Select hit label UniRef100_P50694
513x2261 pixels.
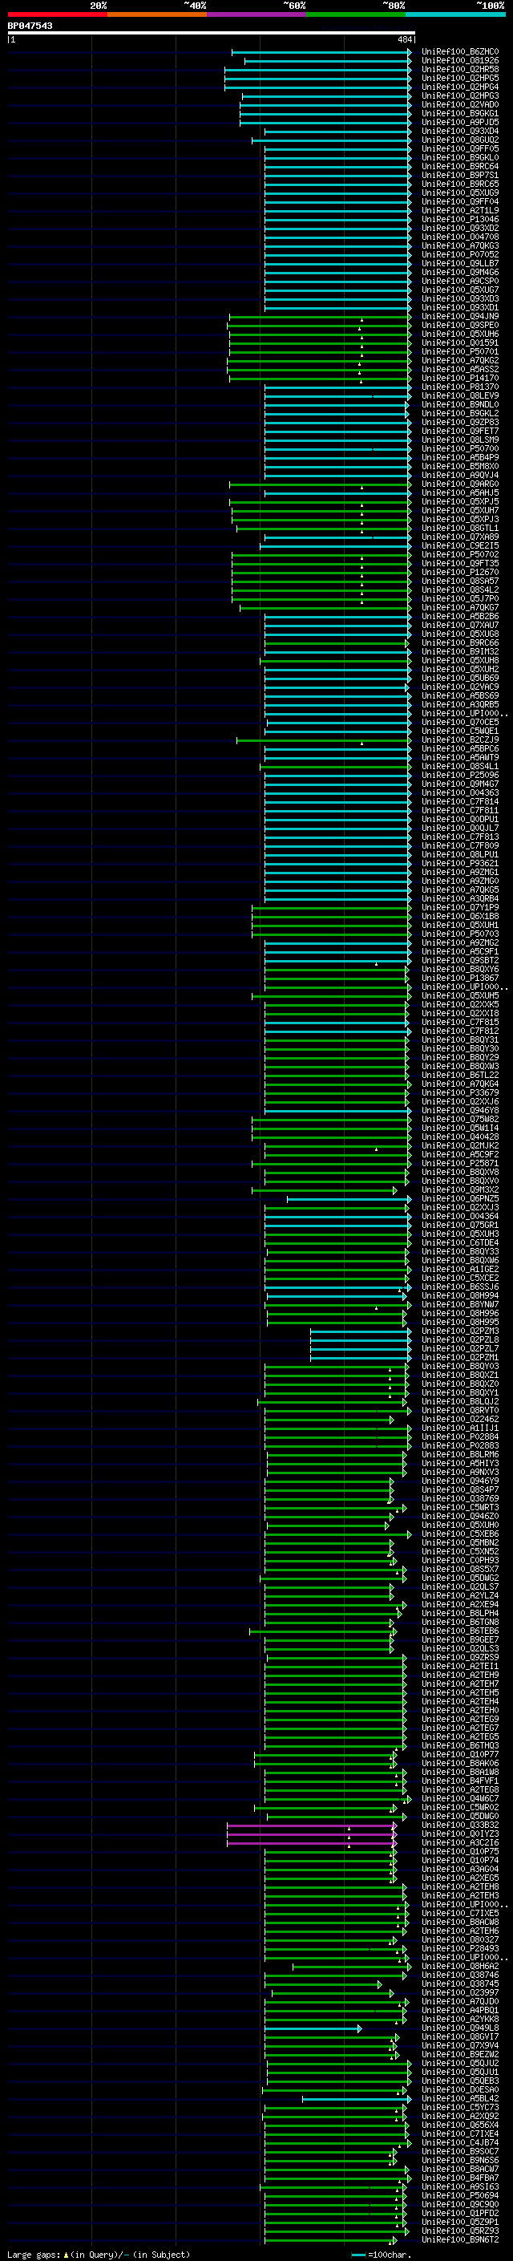[460, 2196]
